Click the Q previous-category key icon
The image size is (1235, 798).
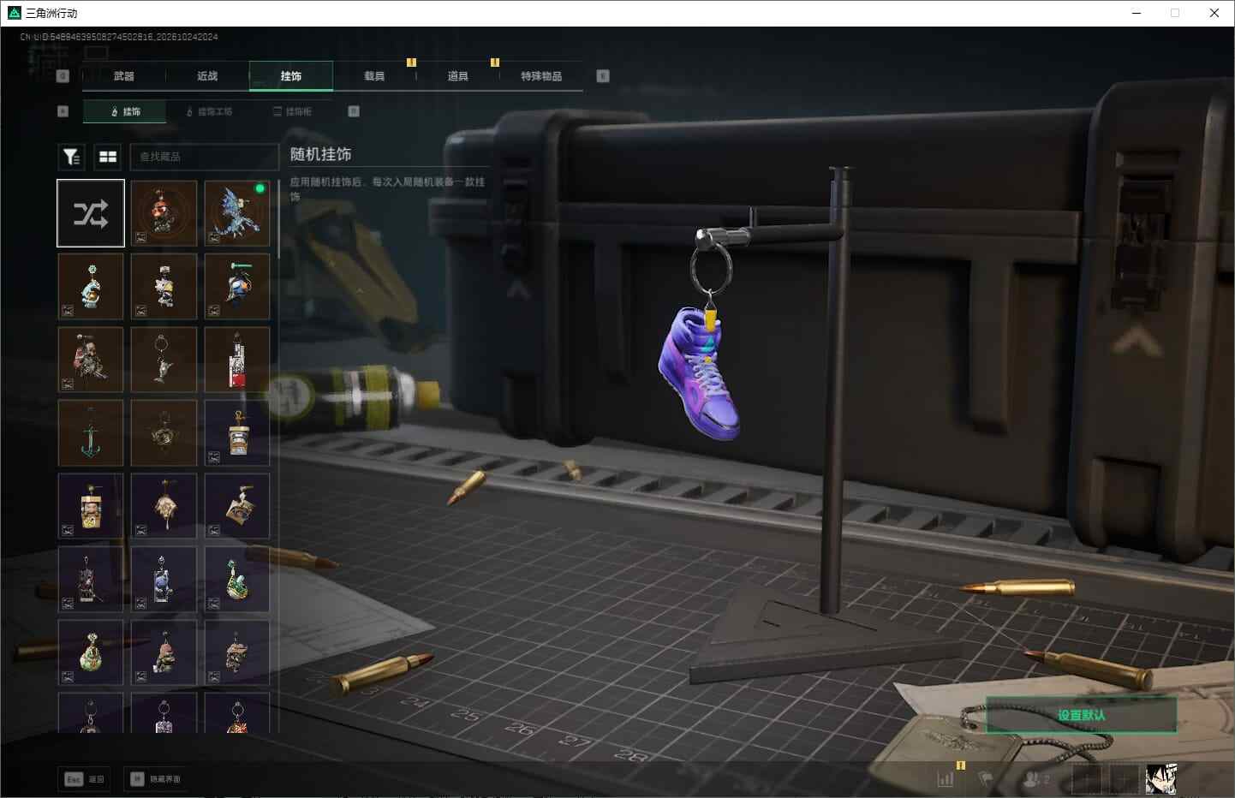click(x=63, y=76)
